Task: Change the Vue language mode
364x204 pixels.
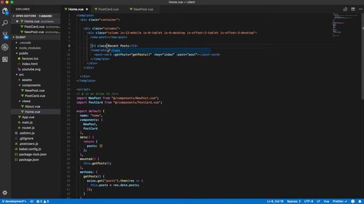Action: tap(326, 202)
